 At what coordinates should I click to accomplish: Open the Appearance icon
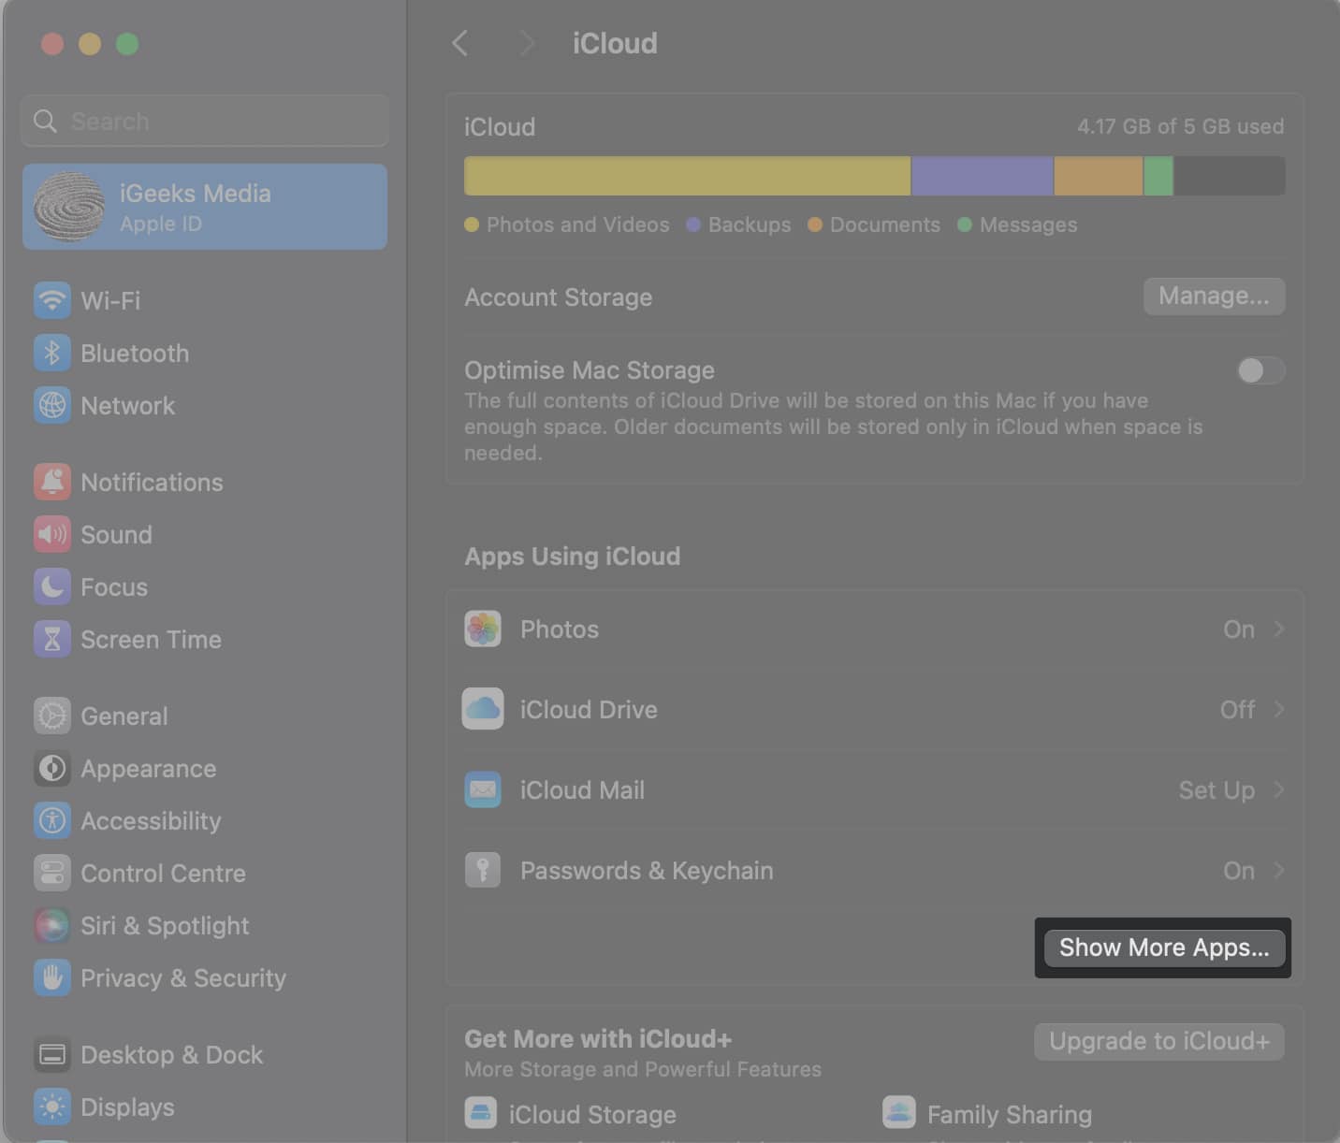point(52,768)
